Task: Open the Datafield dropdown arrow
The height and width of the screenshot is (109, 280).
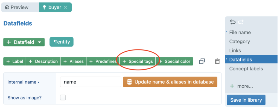Action: coord(40,42)
